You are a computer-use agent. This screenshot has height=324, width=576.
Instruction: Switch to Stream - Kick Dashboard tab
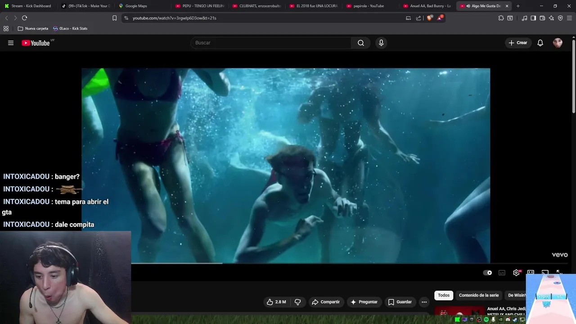28,6
